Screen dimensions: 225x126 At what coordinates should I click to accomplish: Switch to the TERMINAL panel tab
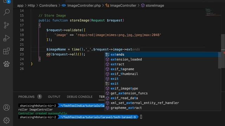pos(102,97)
